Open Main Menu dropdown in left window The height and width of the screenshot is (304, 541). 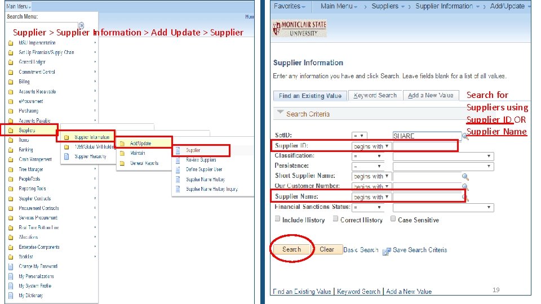pyautogui.click(x=19, y=6)
